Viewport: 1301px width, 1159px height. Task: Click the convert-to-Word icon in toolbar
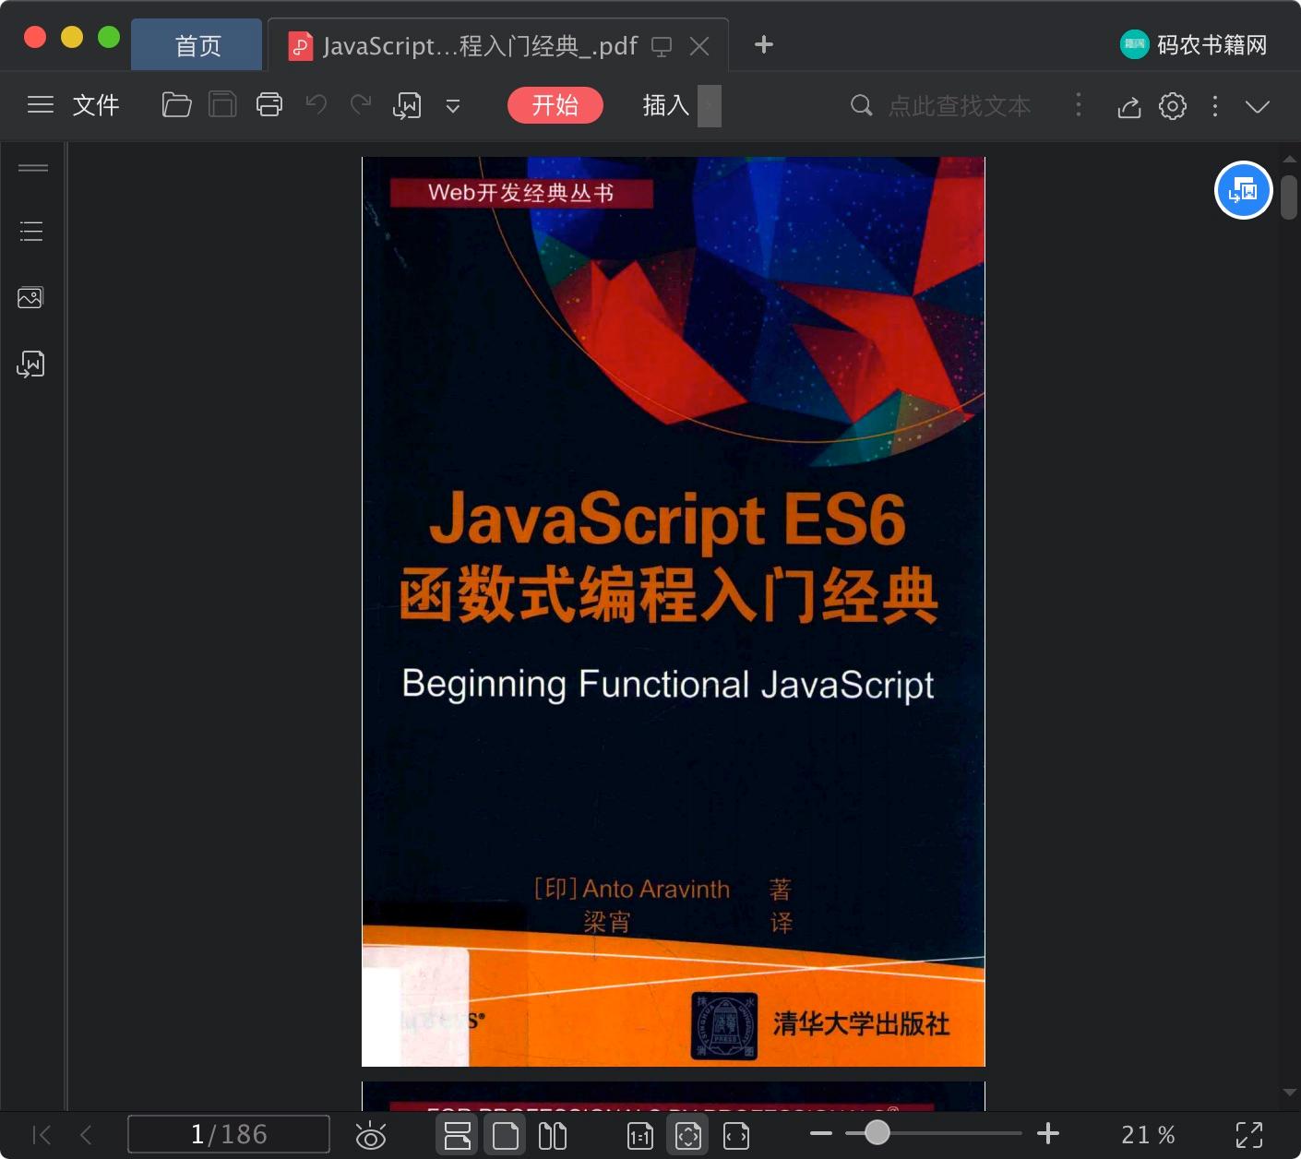(x=407, y=106)
